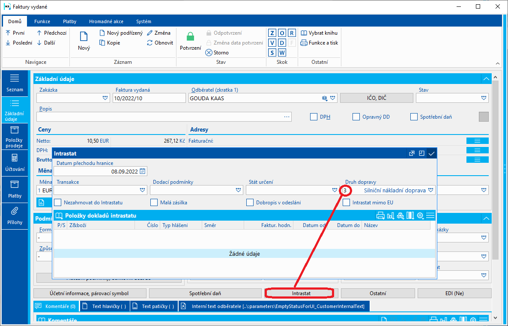Screen dimensions: 508x326
Task: Click the gray color box beside Spotřební daň
Action: [x=484, y=117]
